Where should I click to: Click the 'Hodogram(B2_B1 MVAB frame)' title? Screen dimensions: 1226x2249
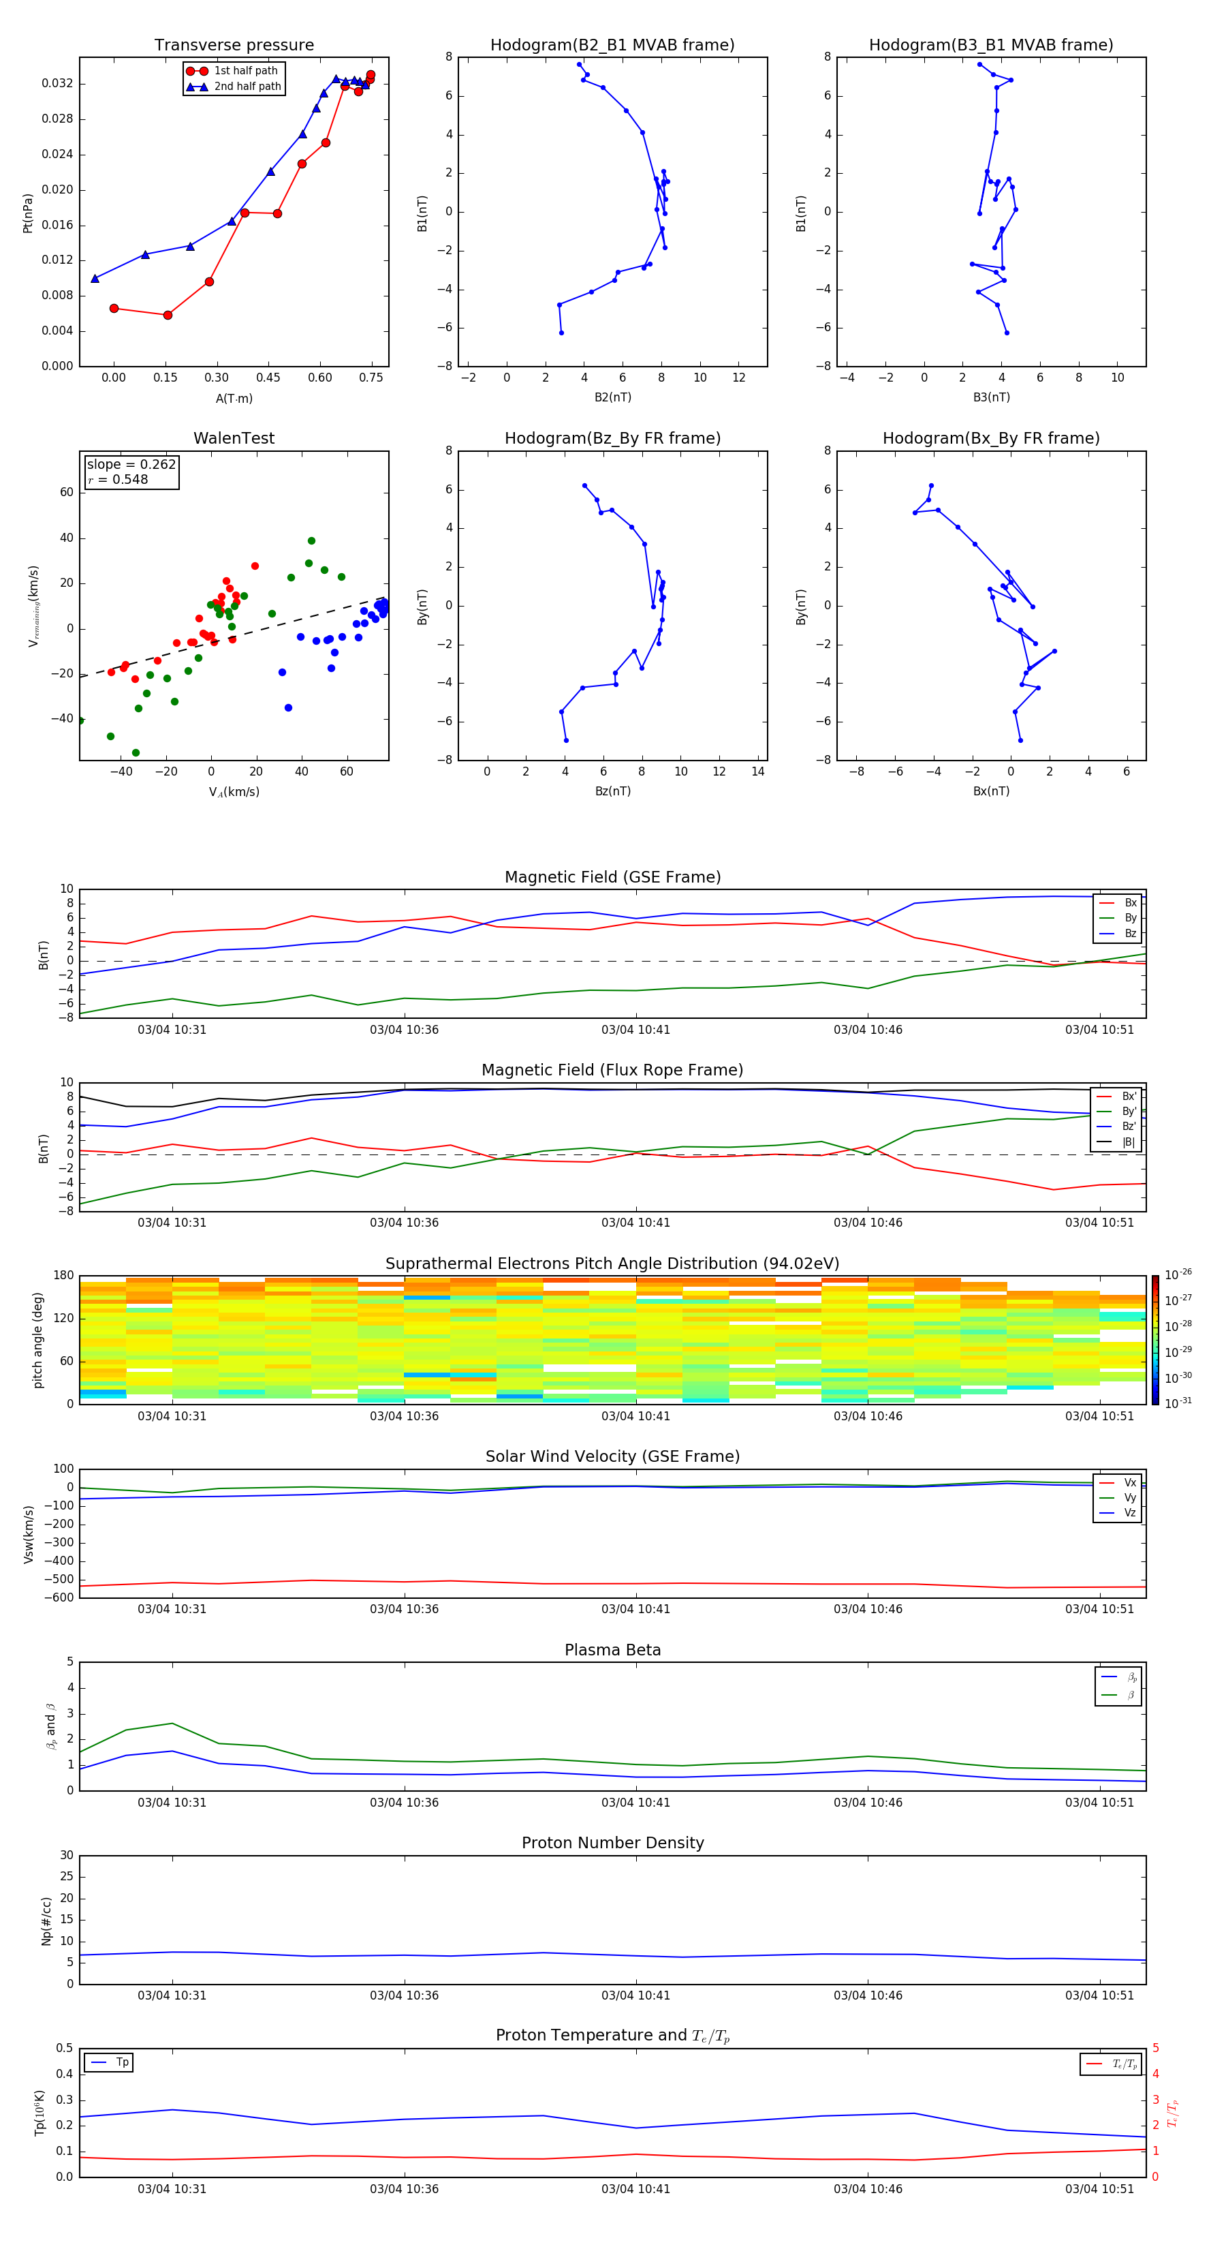(x=612, y=46)
